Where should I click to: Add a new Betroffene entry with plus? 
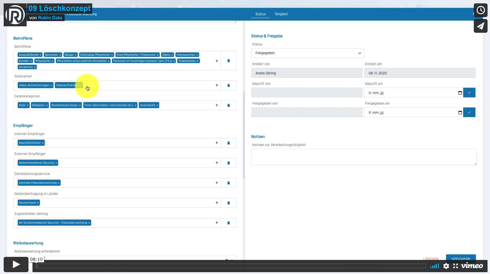pos(217,61)
